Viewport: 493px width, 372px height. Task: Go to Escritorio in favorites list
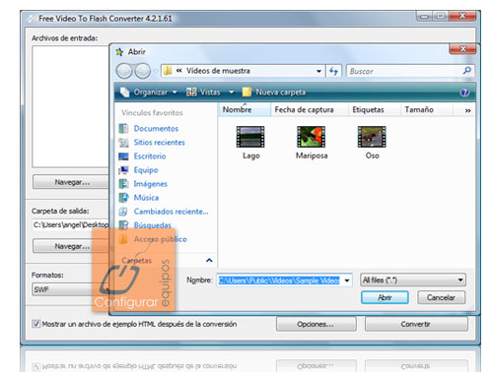tap(150, 156)
